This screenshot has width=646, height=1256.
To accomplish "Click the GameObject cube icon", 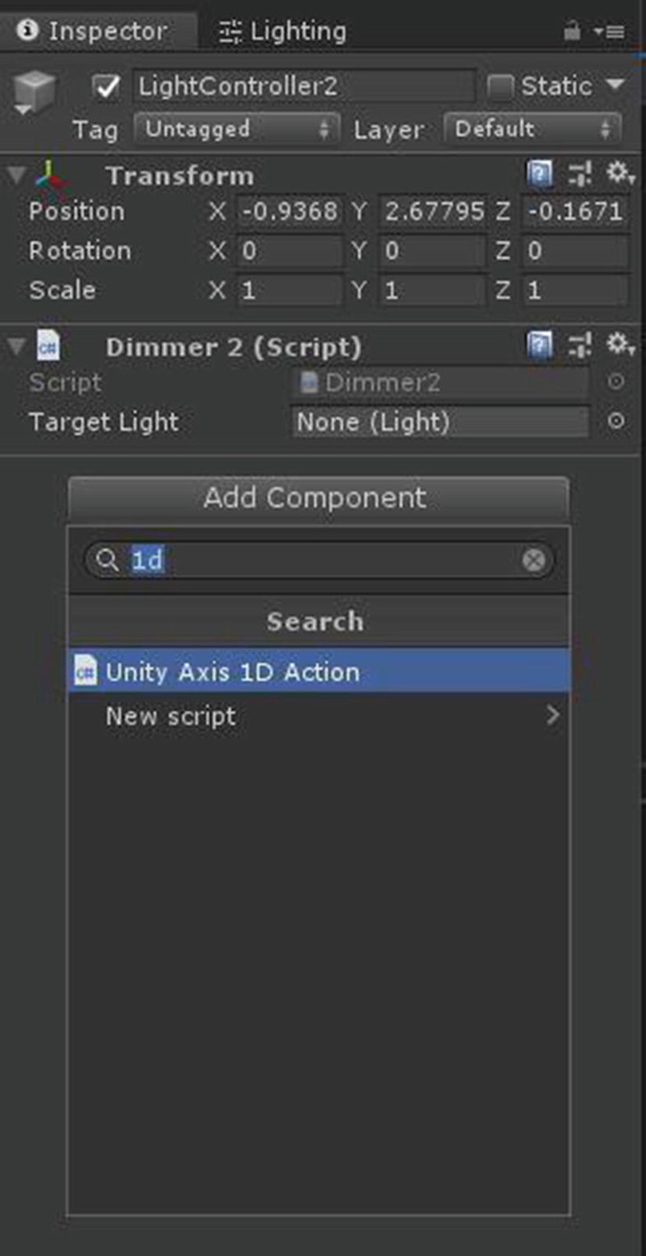I will tap(34, 92).
